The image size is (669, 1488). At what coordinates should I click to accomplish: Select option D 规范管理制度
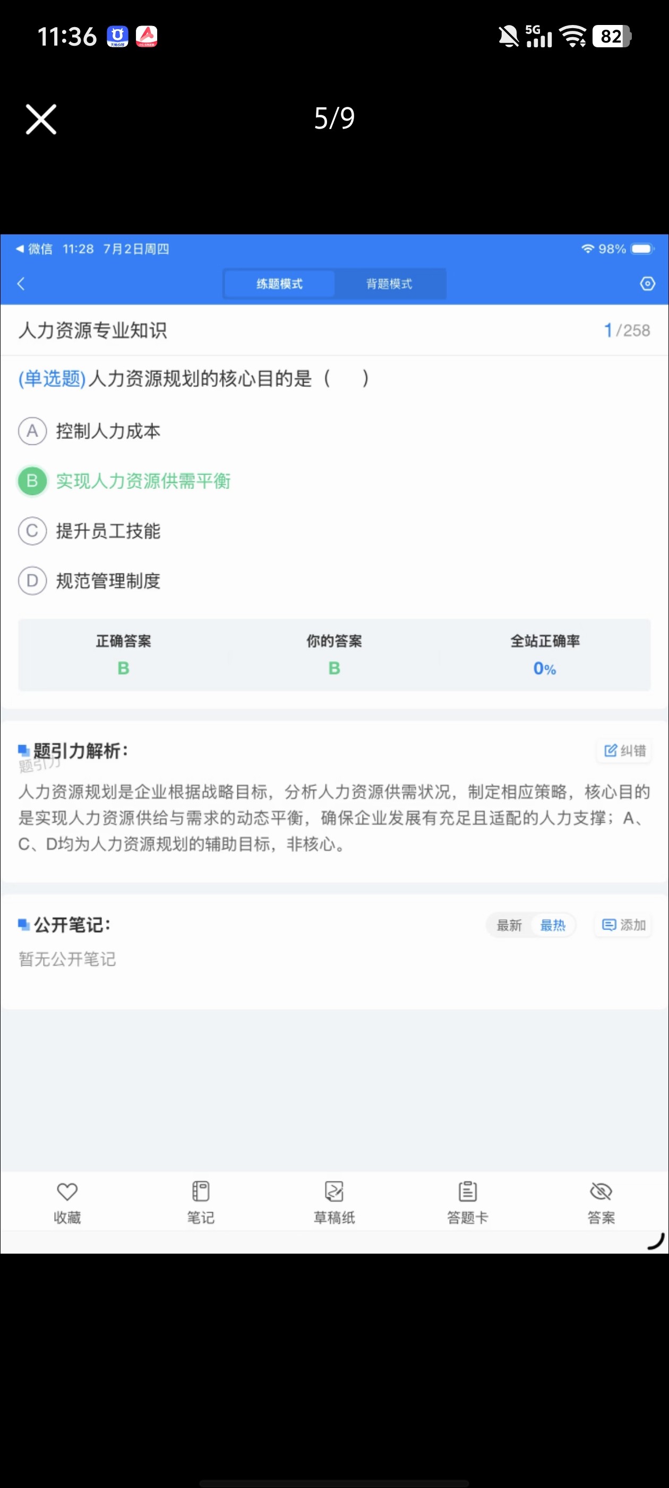pyautogui.click(x=90, y=580)
